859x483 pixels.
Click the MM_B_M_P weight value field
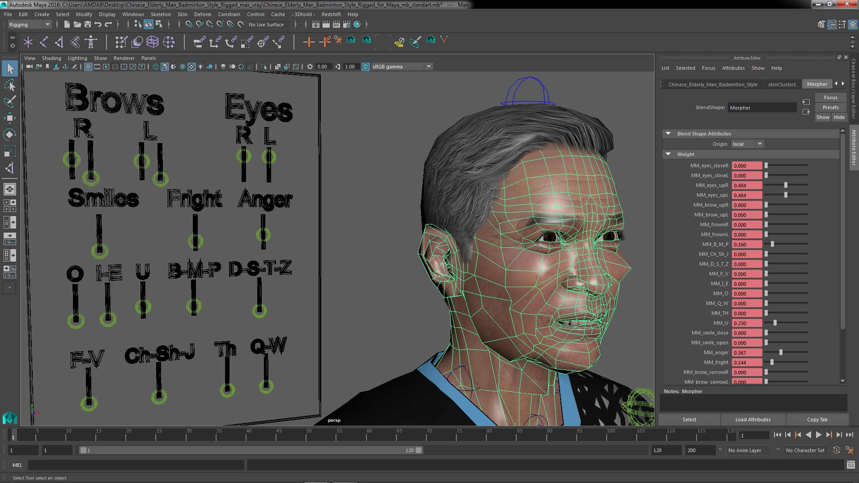point(747,245)
